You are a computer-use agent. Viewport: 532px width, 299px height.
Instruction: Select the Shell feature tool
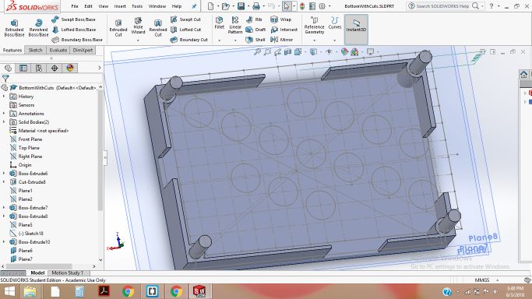[255, 40]
